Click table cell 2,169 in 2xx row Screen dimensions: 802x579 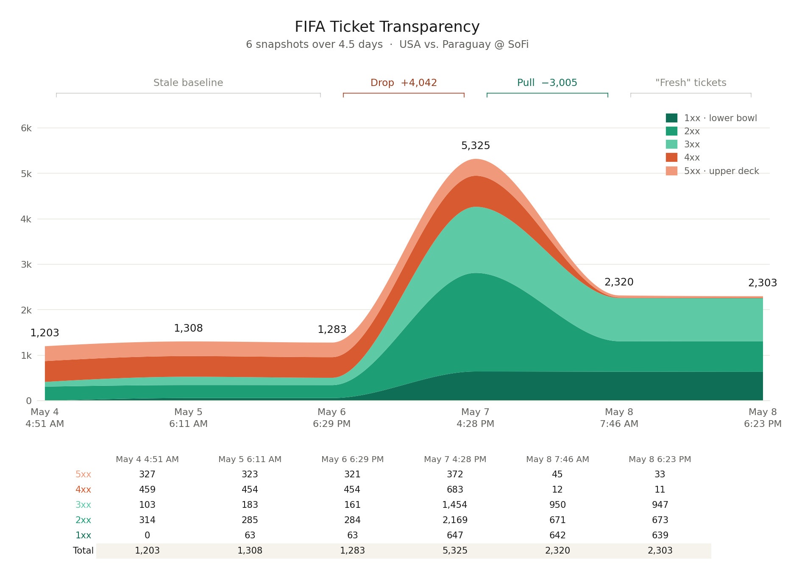coord(455,520)
